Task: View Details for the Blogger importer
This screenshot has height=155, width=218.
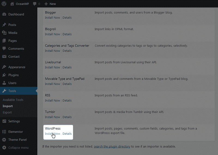Action: 67,18
